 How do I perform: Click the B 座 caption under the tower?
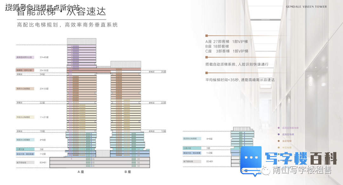pyautogui.click(x=128, y=172)
